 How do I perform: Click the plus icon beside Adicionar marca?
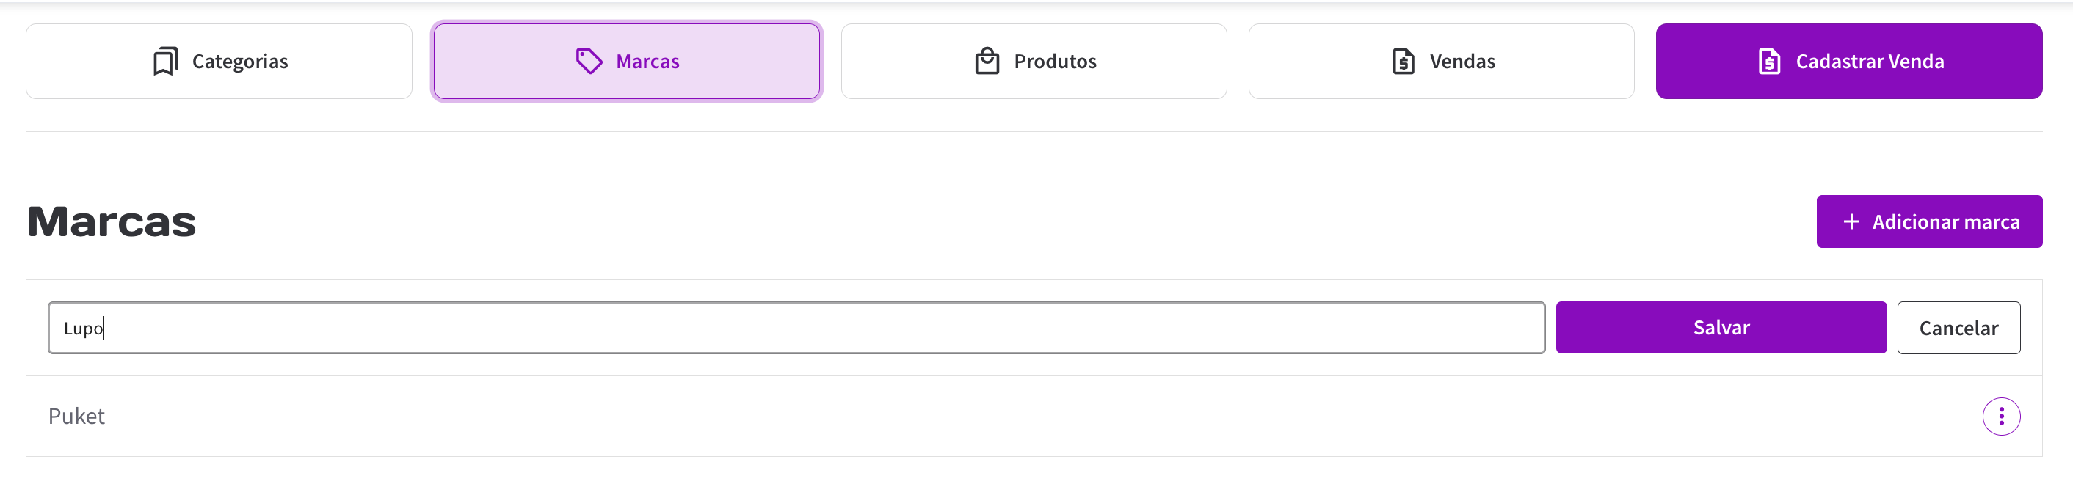click(x=1851, y=221)
